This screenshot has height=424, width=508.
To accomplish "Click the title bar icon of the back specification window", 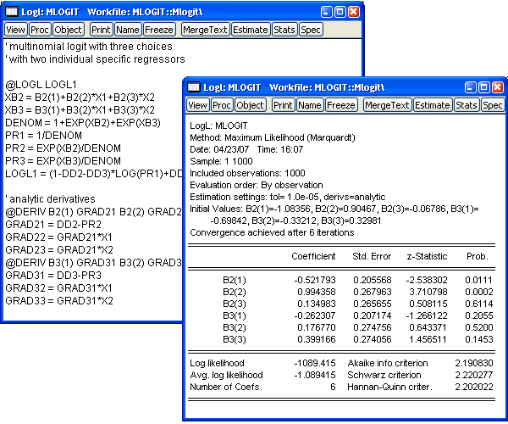I will pyautogui.click(x=11, y=12).
